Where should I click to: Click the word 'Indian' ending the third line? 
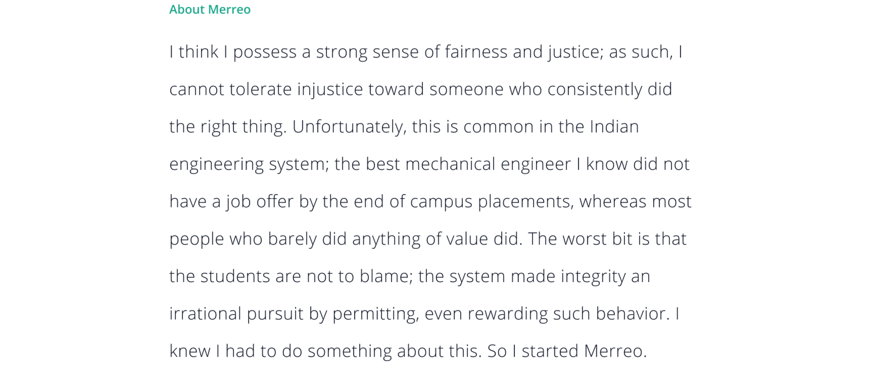click(x=614, y=127)
